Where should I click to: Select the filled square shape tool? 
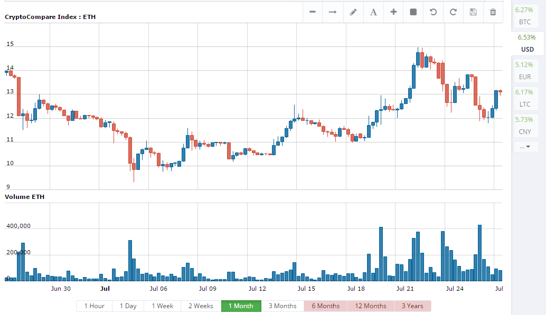pyautogui.click(x=413, y=12)
